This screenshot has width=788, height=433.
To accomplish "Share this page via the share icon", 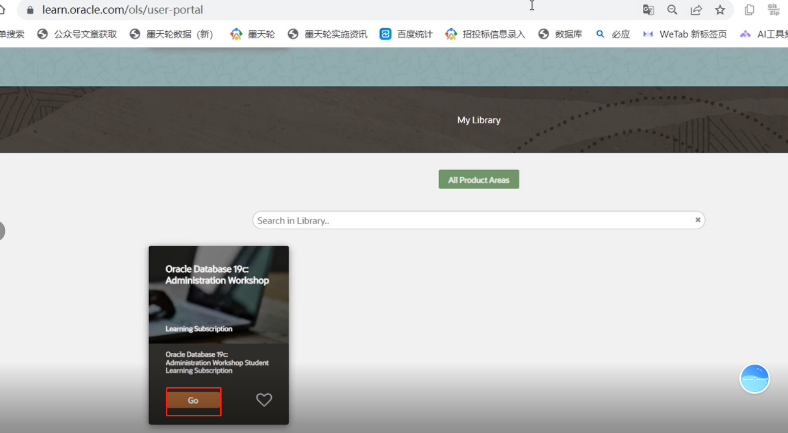I will coord(696,10).
